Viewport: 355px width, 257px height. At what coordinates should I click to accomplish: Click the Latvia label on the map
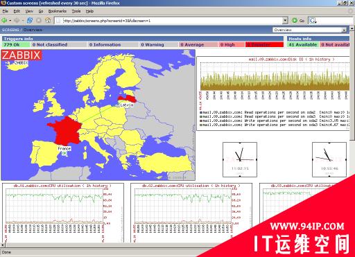coord(127,105)
